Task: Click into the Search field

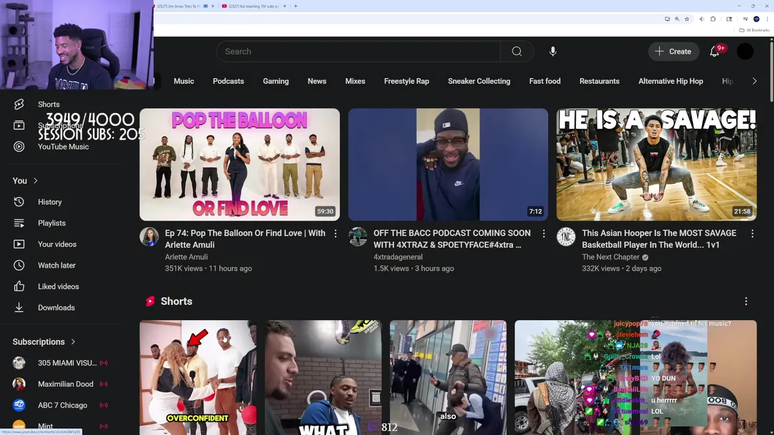Action: [359, 51]
